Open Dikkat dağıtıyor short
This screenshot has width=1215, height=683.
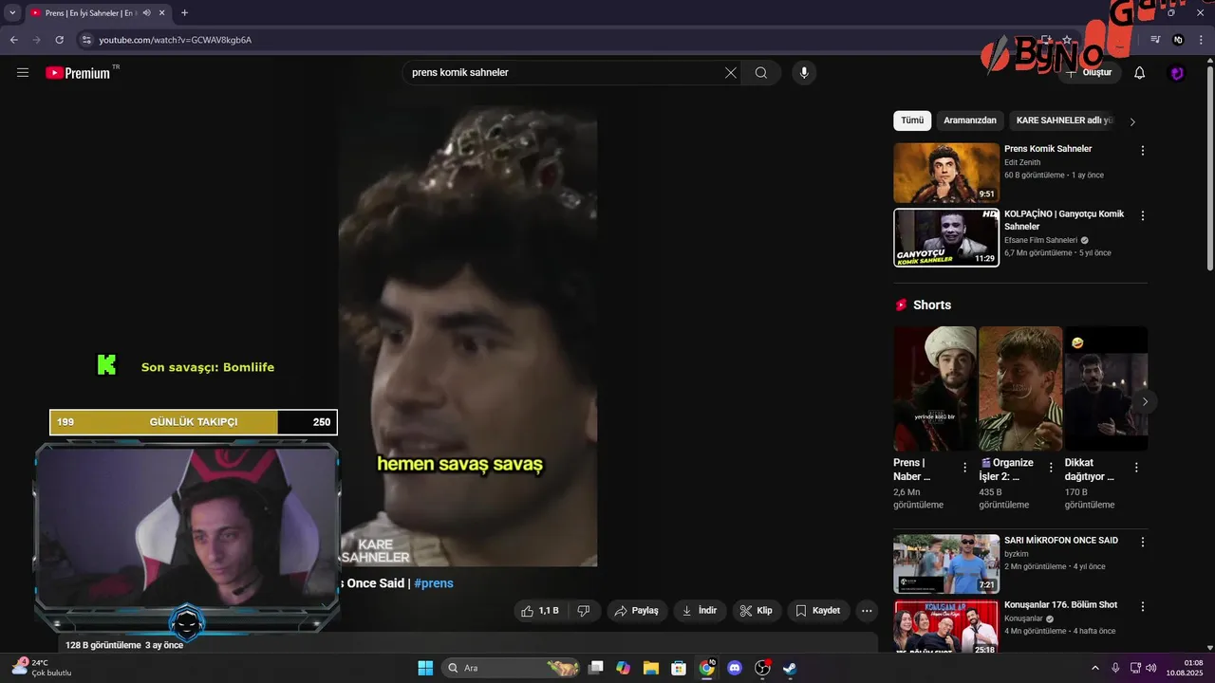[x=1106, y=389]
